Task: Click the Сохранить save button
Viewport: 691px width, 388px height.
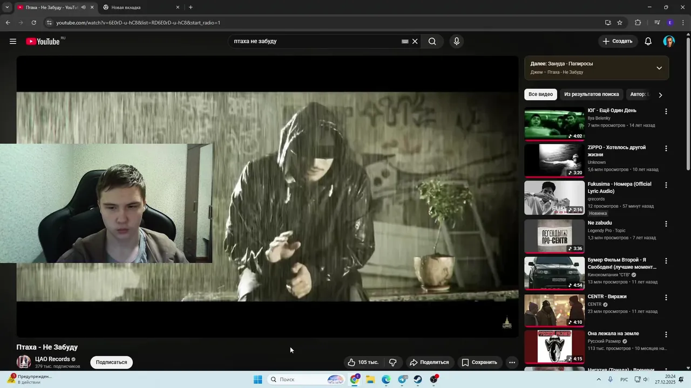Action: pos(479,362)
